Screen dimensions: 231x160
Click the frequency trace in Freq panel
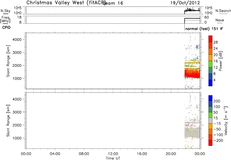point(192,18)
